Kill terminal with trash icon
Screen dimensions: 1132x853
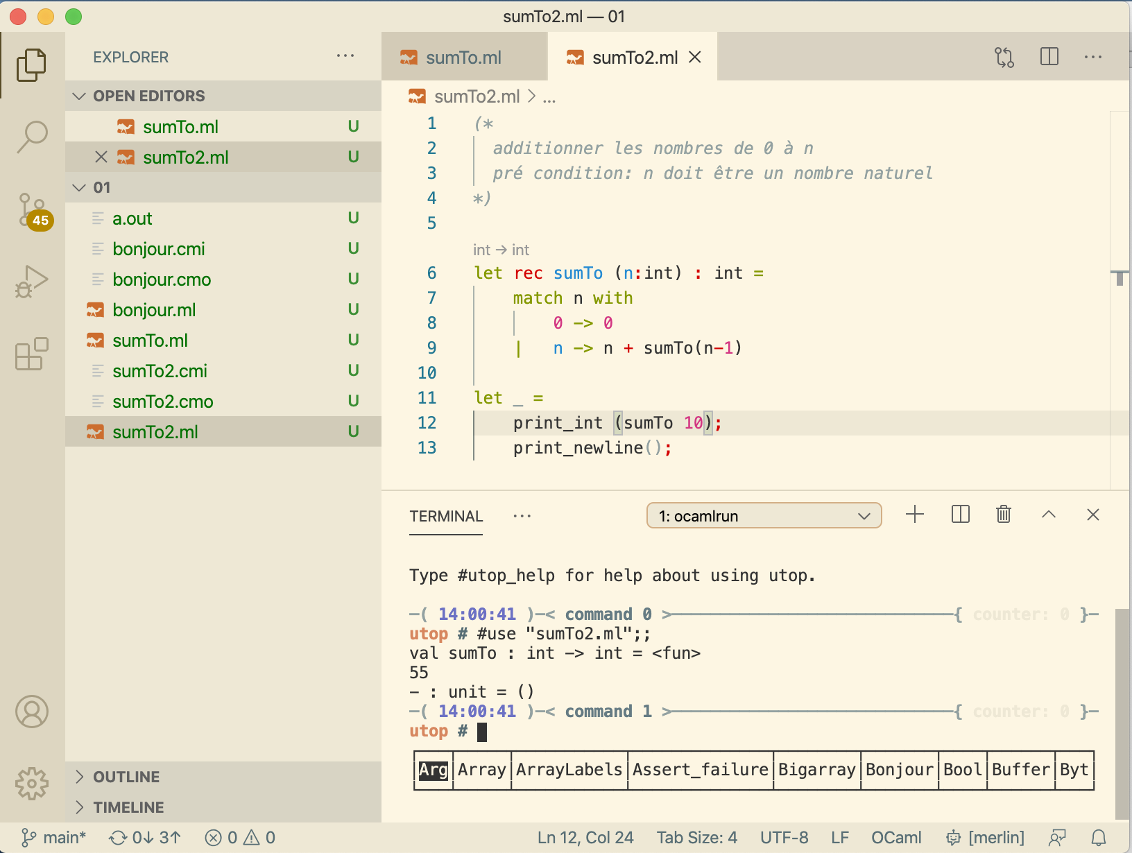point(1004,515)
